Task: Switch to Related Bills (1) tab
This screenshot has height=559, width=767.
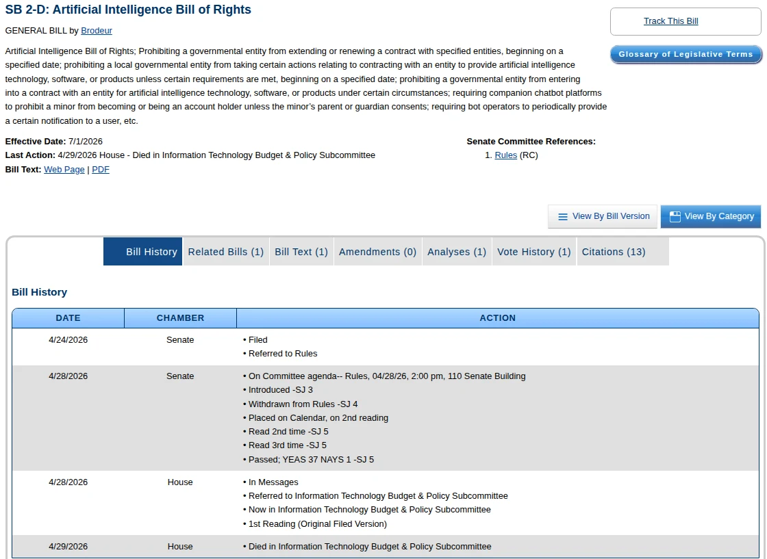Action: (225, 252)
